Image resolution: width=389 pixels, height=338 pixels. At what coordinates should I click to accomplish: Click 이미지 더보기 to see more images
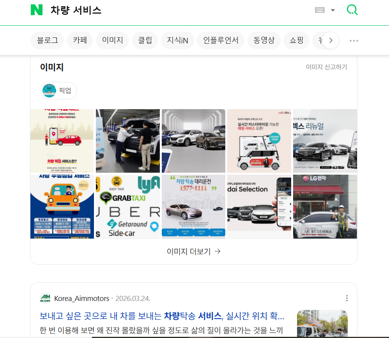tap(193, 251)
